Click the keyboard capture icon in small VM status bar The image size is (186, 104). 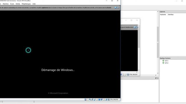point(128,75)
